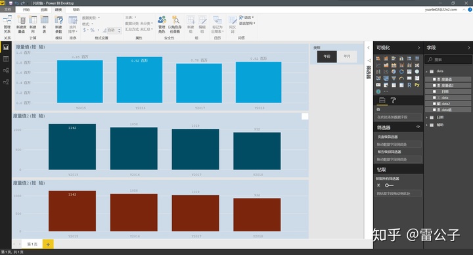This screenshot has width=473, height=255.
Task: Switch to the Help (帮助) ribbon tab
Action: [76, 10]
